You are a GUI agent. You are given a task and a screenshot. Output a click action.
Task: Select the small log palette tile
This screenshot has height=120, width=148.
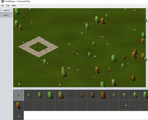135,106
